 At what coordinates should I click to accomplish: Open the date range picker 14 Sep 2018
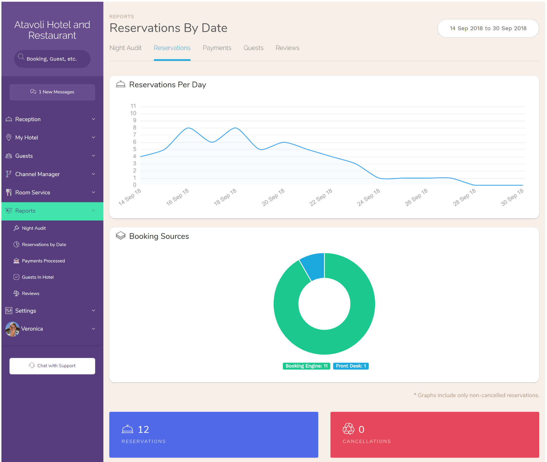pos(488,28)
